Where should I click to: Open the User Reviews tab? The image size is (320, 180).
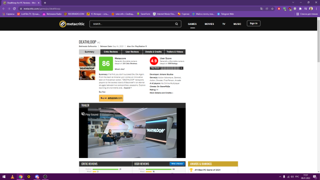pos(132,52)
